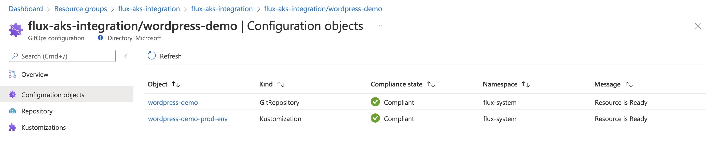Click the Directory: Microsoft text

(134, 38)
